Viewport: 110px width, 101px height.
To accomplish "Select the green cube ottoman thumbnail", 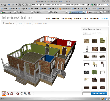I will coord(94,72).
